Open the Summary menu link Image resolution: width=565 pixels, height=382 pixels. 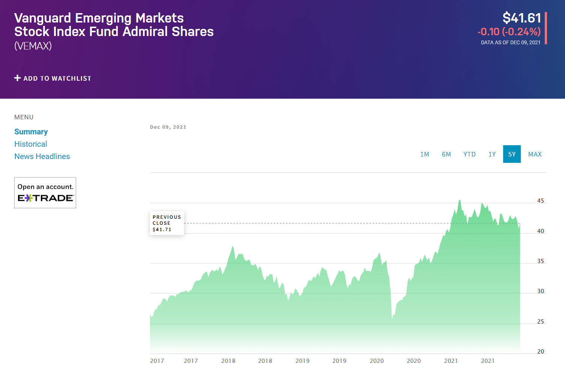31,132
